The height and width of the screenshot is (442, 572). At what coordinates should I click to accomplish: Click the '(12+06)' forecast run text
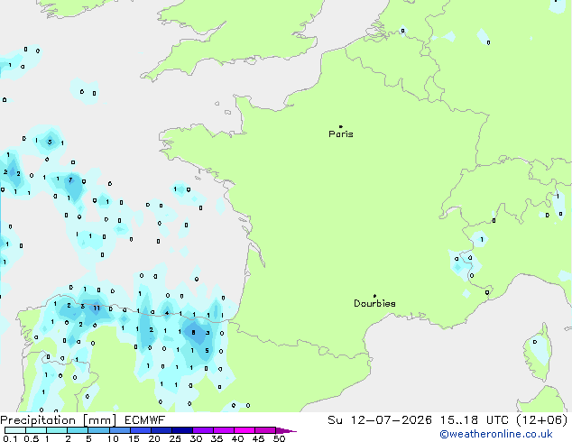(542, 420)
